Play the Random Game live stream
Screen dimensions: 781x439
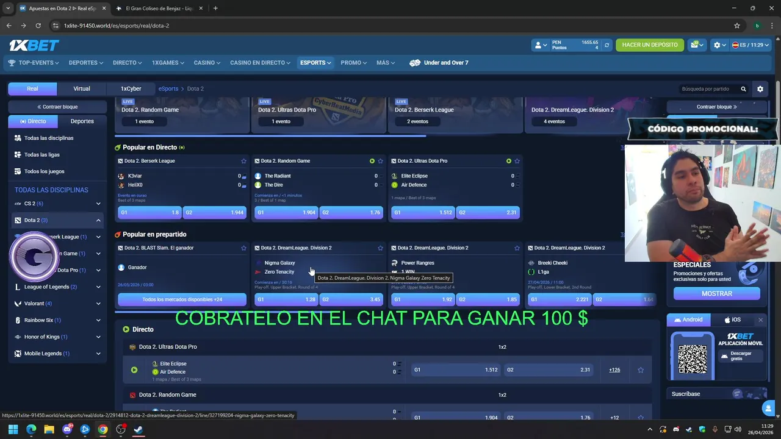pyautogui.click(x=372, y=161)
